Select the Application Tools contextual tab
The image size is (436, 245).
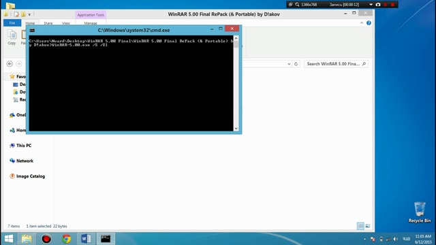coord(91,15)
